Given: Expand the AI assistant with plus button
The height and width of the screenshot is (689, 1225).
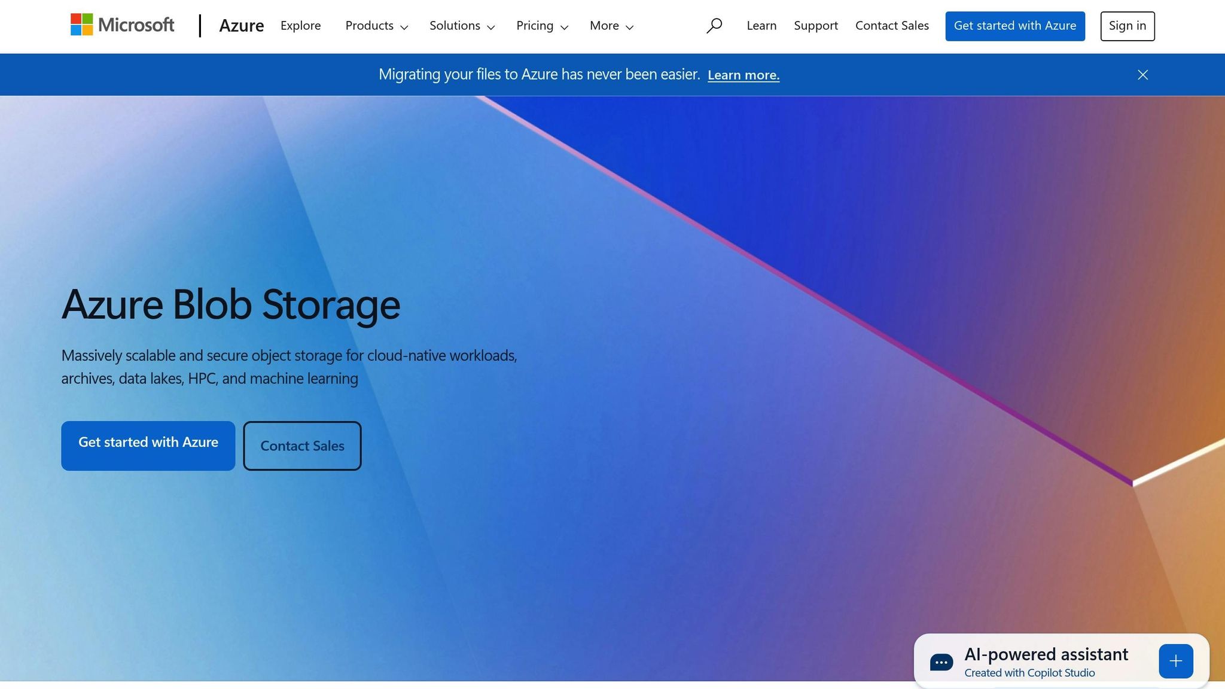Looking at the screenshot, I should pos(1176,661).
